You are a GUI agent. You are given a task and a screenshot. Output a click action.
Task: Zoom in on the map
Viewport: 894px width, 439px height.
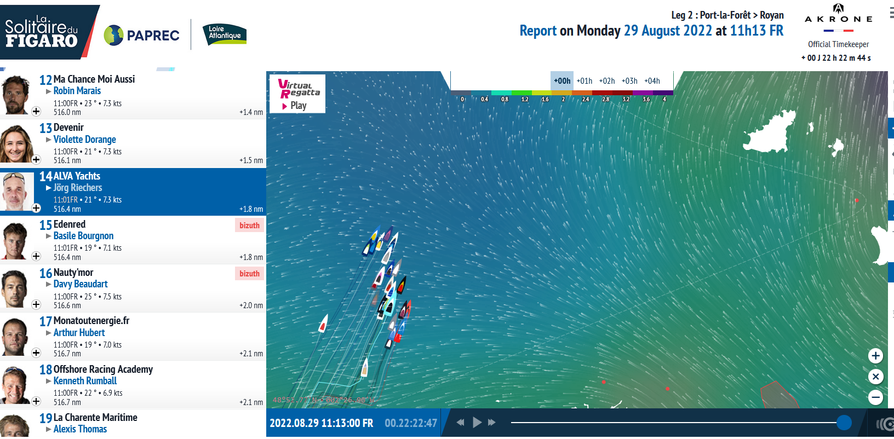(875, 356)
